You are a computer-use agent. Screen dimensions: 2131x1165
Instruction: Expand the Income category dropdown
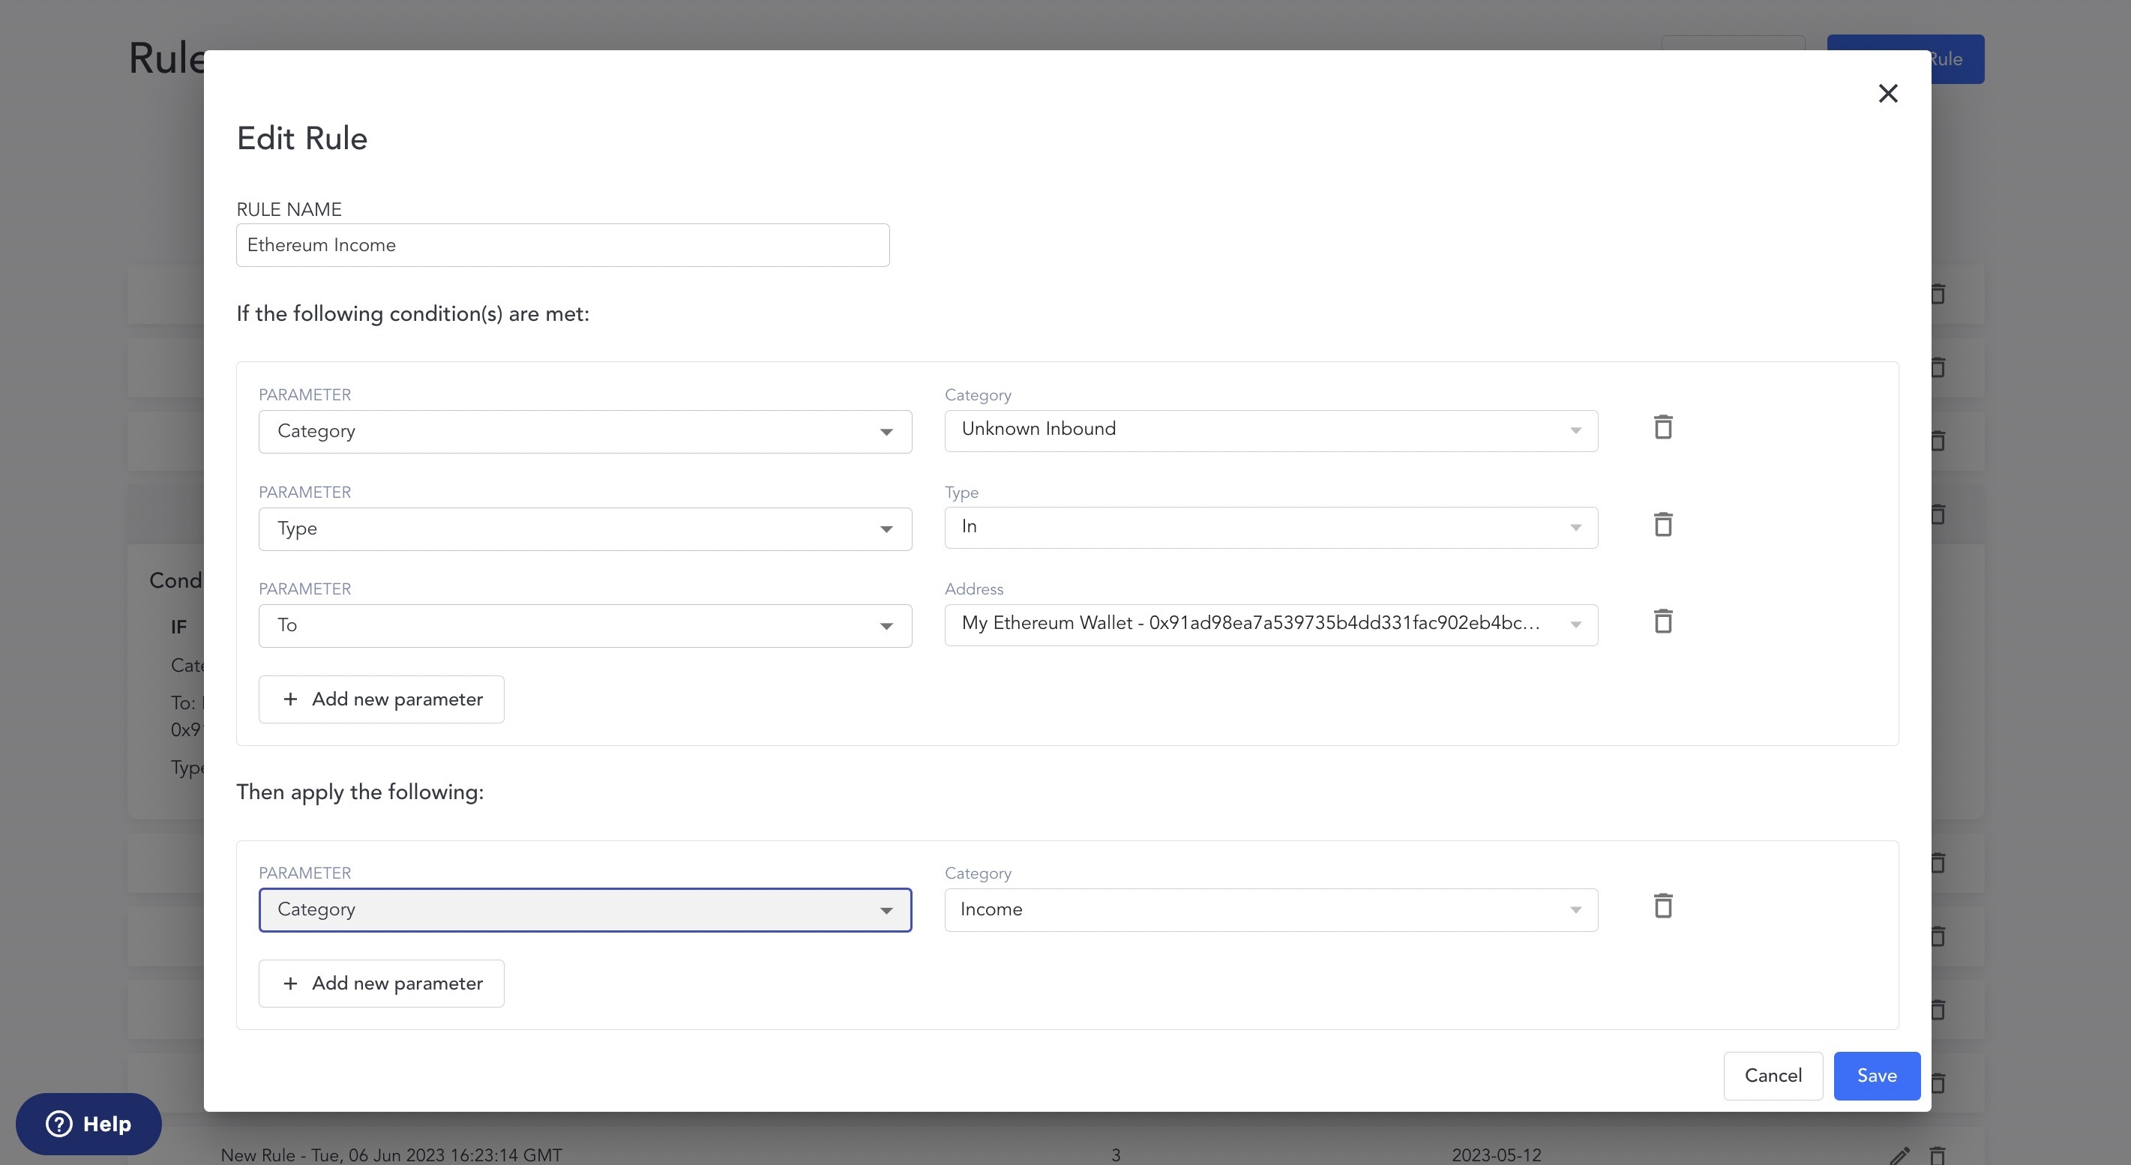pyautogui.click(x=1271, y=909)
